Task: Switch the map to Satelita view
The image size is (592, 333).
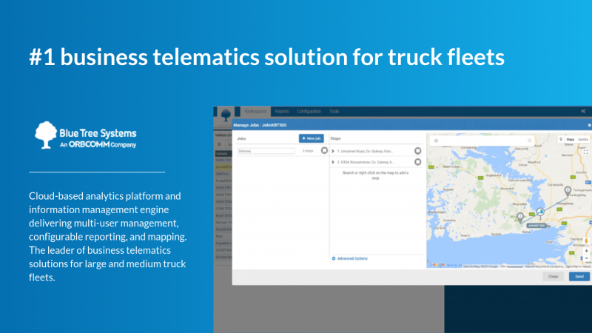Action: click(583, 139)
